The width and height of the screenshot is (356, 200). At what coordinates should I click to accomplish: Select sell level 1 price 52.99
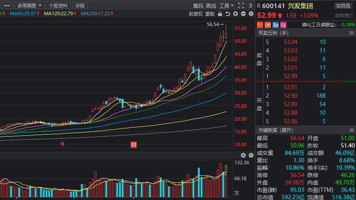coord(290,76)
